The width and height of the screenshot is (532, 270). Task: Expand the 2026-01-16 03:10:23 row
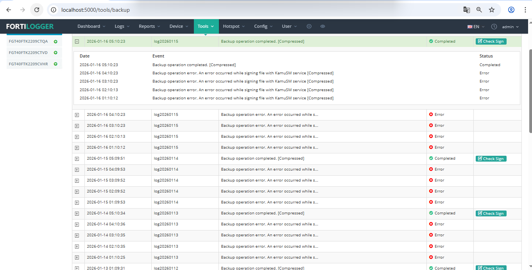pos(77,126)
